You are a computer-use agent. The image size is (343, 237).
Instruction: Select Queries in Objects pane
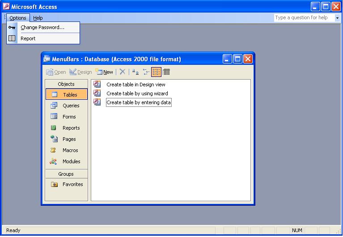click(x=67, y=106)
